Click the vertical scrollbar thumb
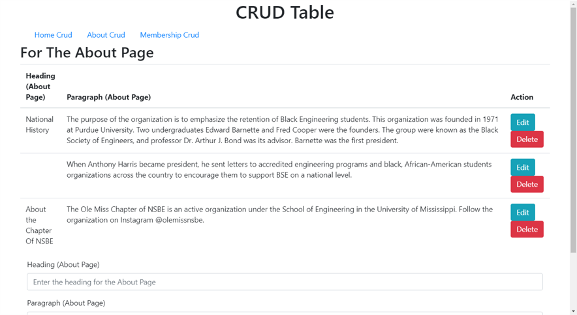Image resolution: width=577 pixels, height=315 pixels. pyautogui.click(x=573, y=130)
